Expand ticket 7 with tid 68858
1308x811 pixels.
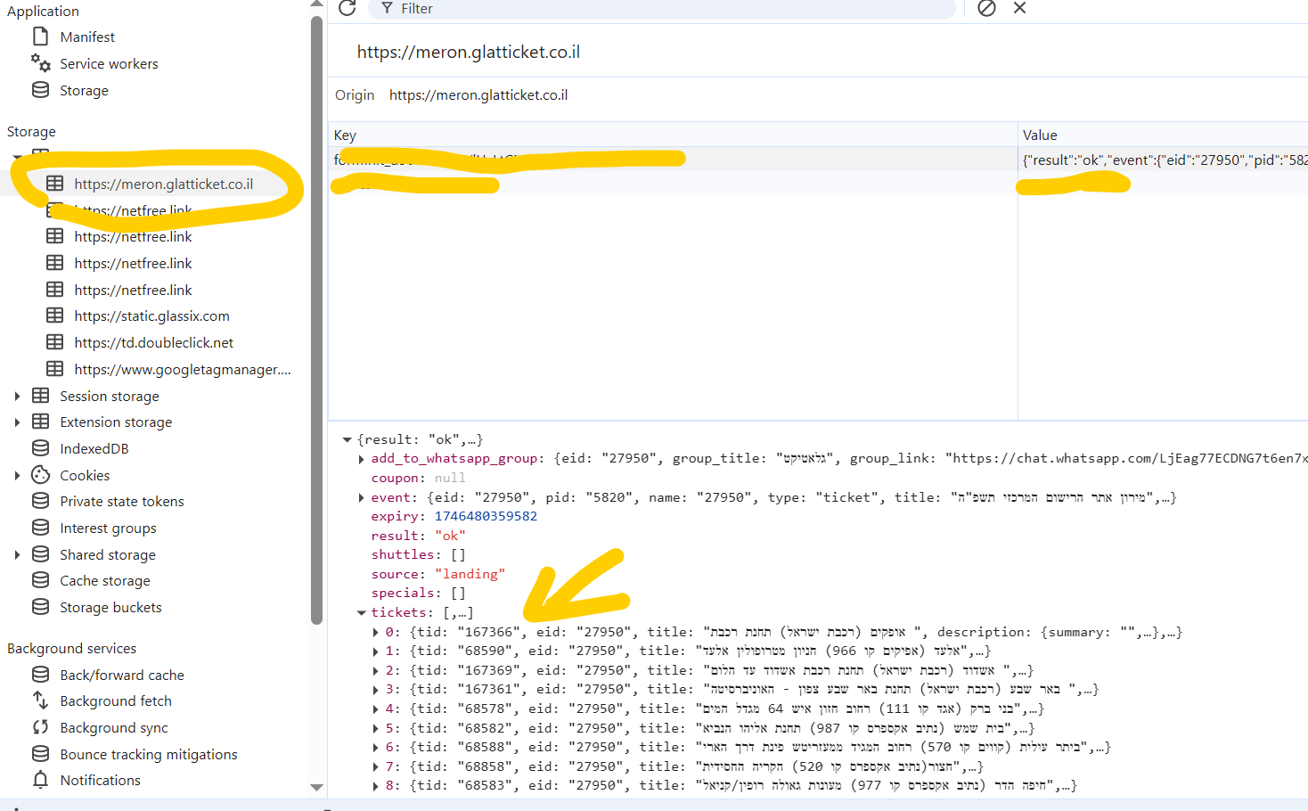tap(375, 766)
